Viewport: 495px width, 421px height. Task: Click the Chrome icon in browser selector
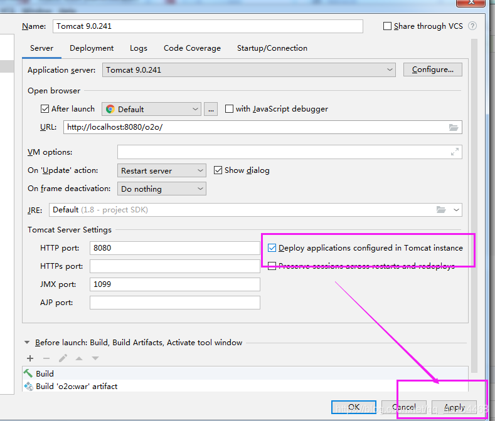tap(110, 109)
